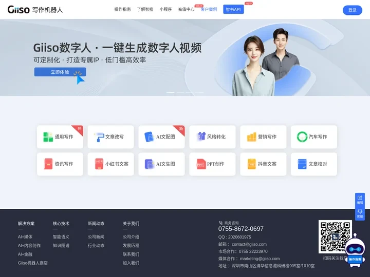Click the 立即体验 banner button
The height and width of the screenshot is (277, 370).
(60, 72)
